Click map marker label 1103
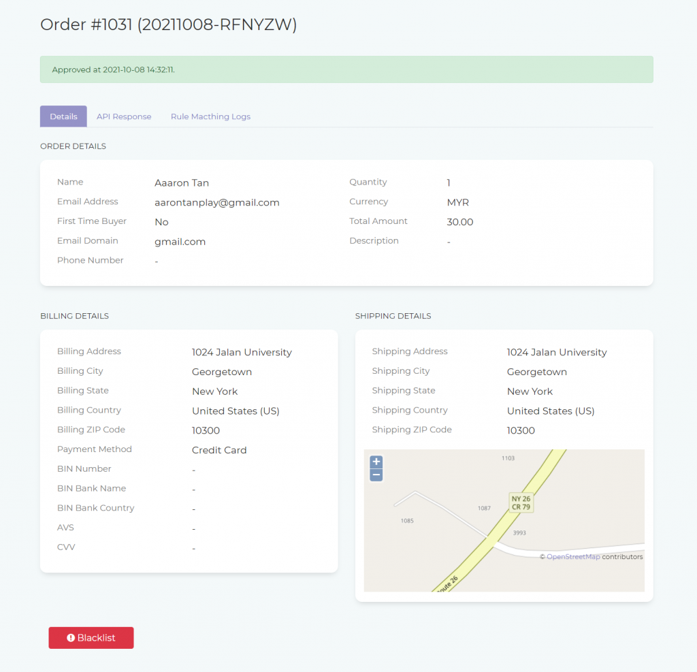Screen dimensions: 697x672 coord(508,458)
